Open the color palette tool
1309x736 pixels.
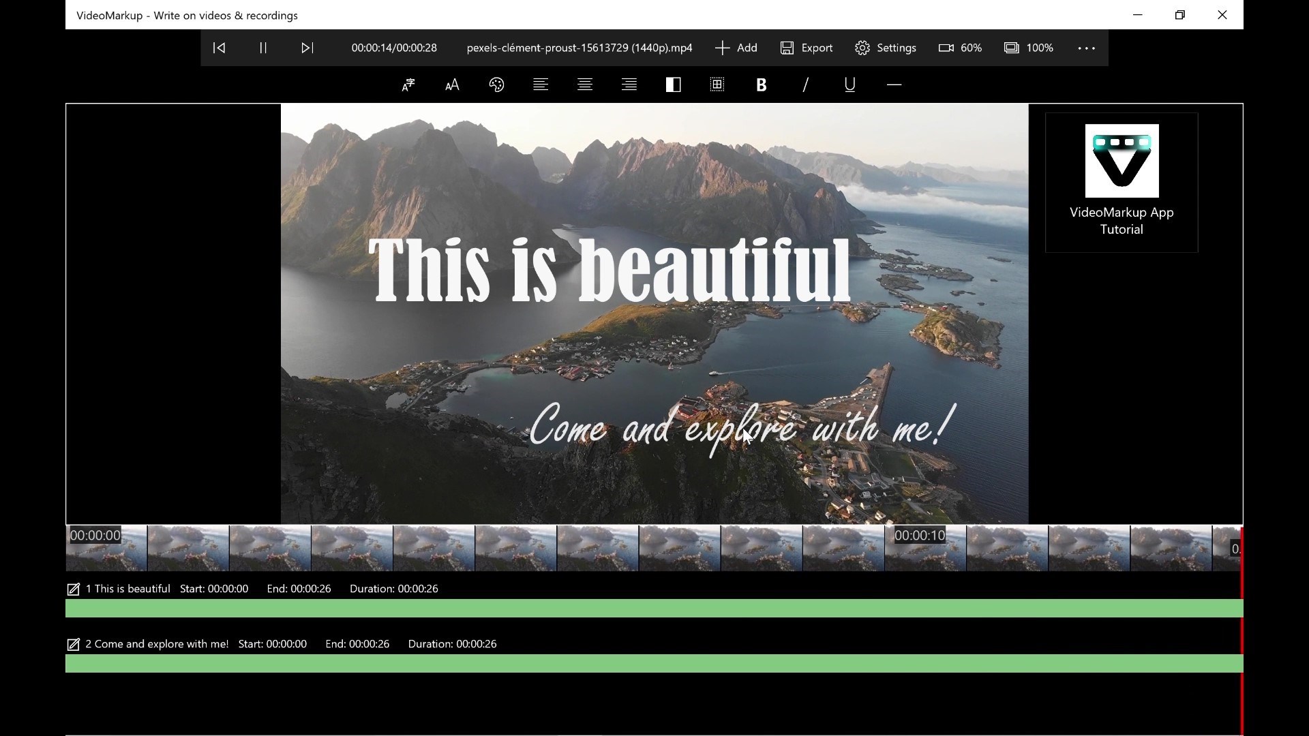[x=496, y=85]
